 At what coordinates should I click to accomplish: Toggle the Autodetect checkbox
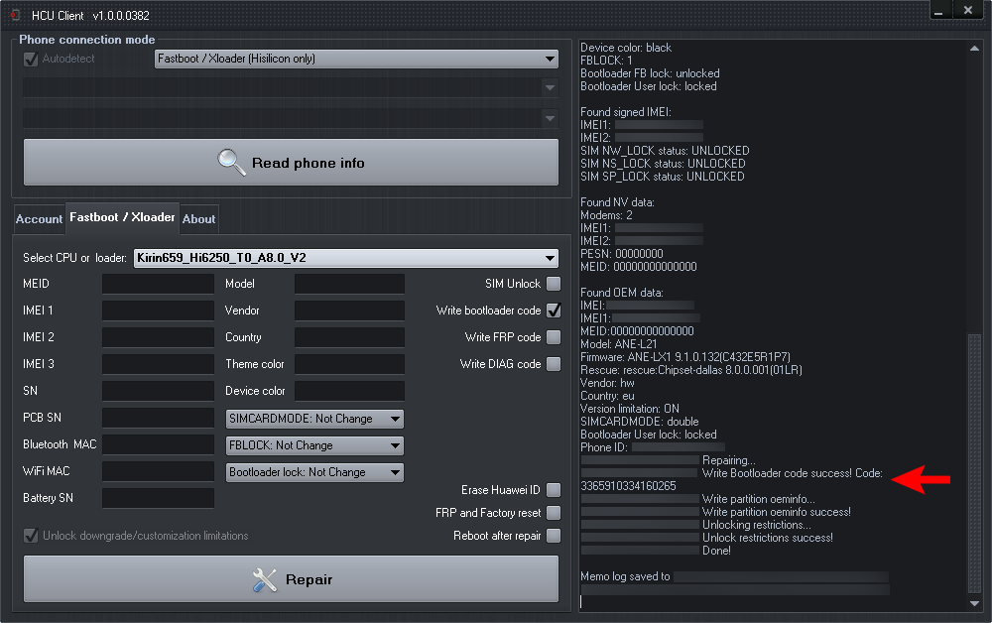point(31,59)
